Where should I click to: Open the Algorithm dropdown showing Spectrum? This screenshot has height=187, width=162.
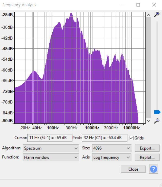click(x=51, y=148)
